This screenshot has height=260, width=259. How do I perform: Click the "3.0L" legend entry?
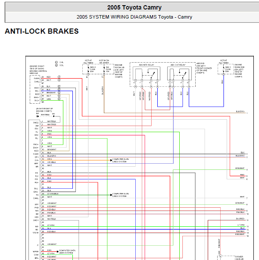61,65
